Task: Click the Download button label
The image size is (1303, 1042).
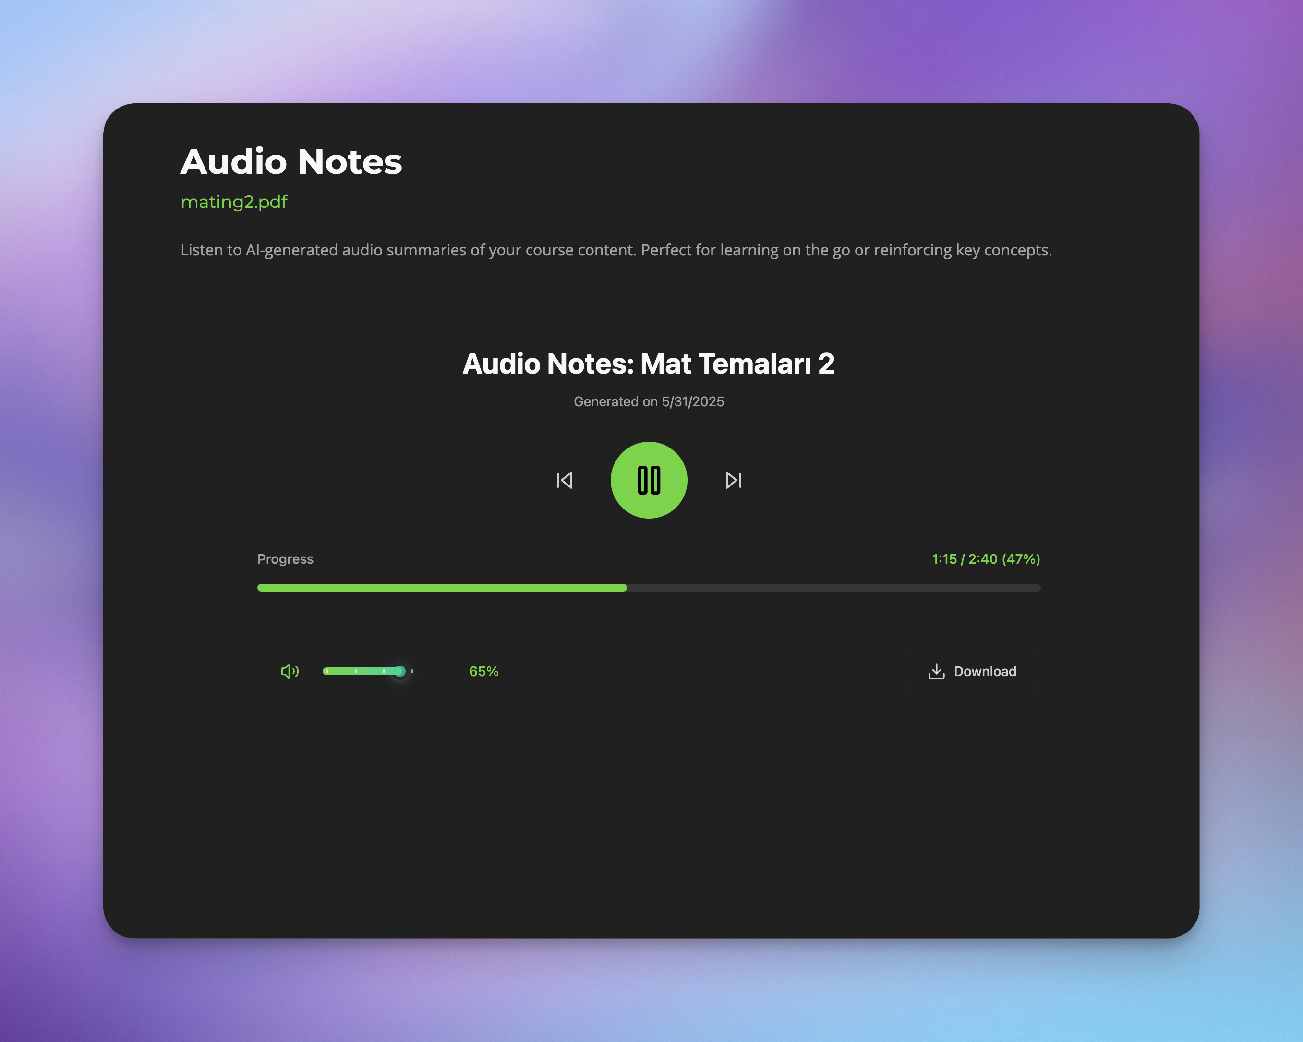Action: pos(985,671)
